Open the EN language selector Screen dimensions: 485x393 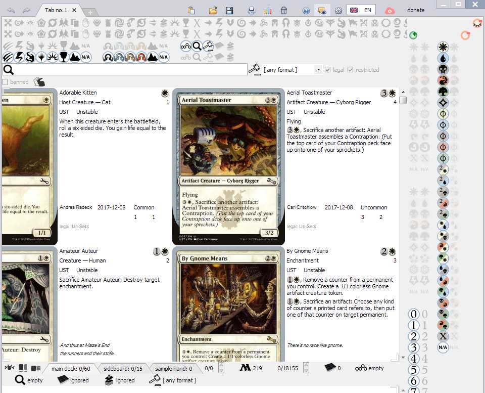(361, 10)
